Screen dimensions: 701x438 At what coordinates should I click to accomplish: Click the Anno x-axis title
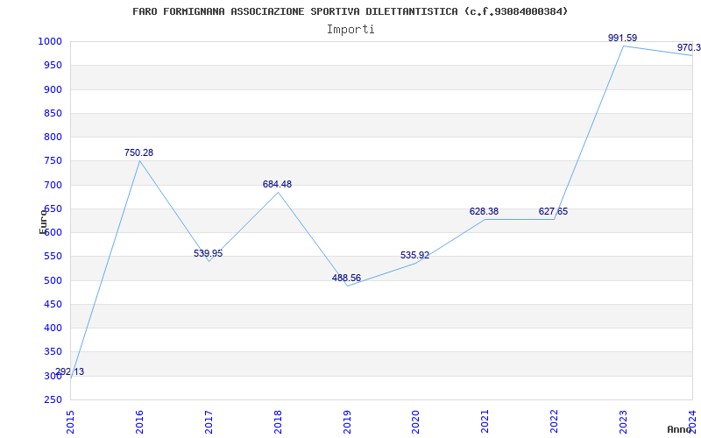click(x=678, y=429)
